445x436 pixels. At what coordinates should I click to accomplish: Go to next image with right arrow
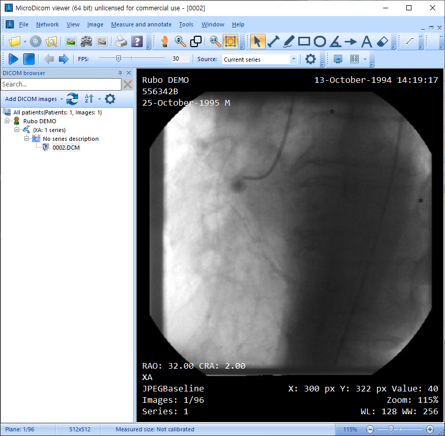point(63,59)
